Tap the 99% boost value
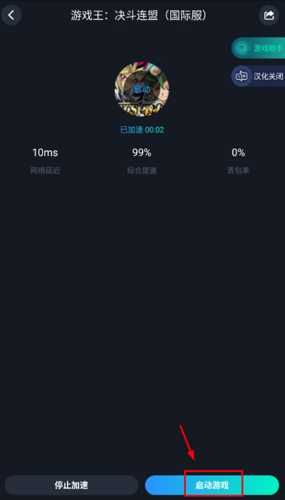This screenshot has height=500, width=285. coord(142,153)
